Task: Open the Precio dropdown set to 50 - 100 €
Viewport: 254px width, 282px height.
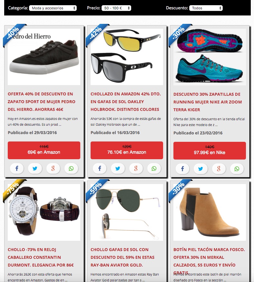Action: [x=116, y=8]
